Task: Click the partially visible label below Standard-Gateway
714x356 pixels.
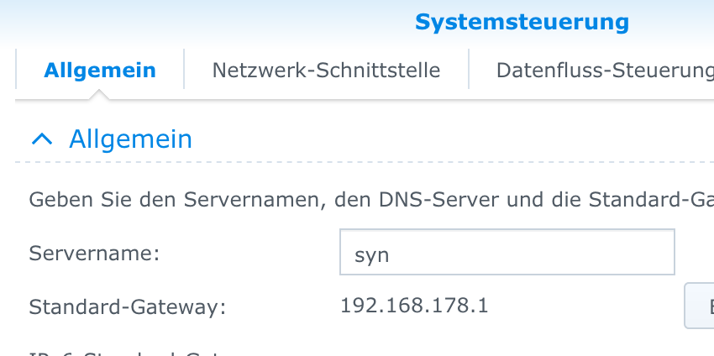Action: click(126, 352)
